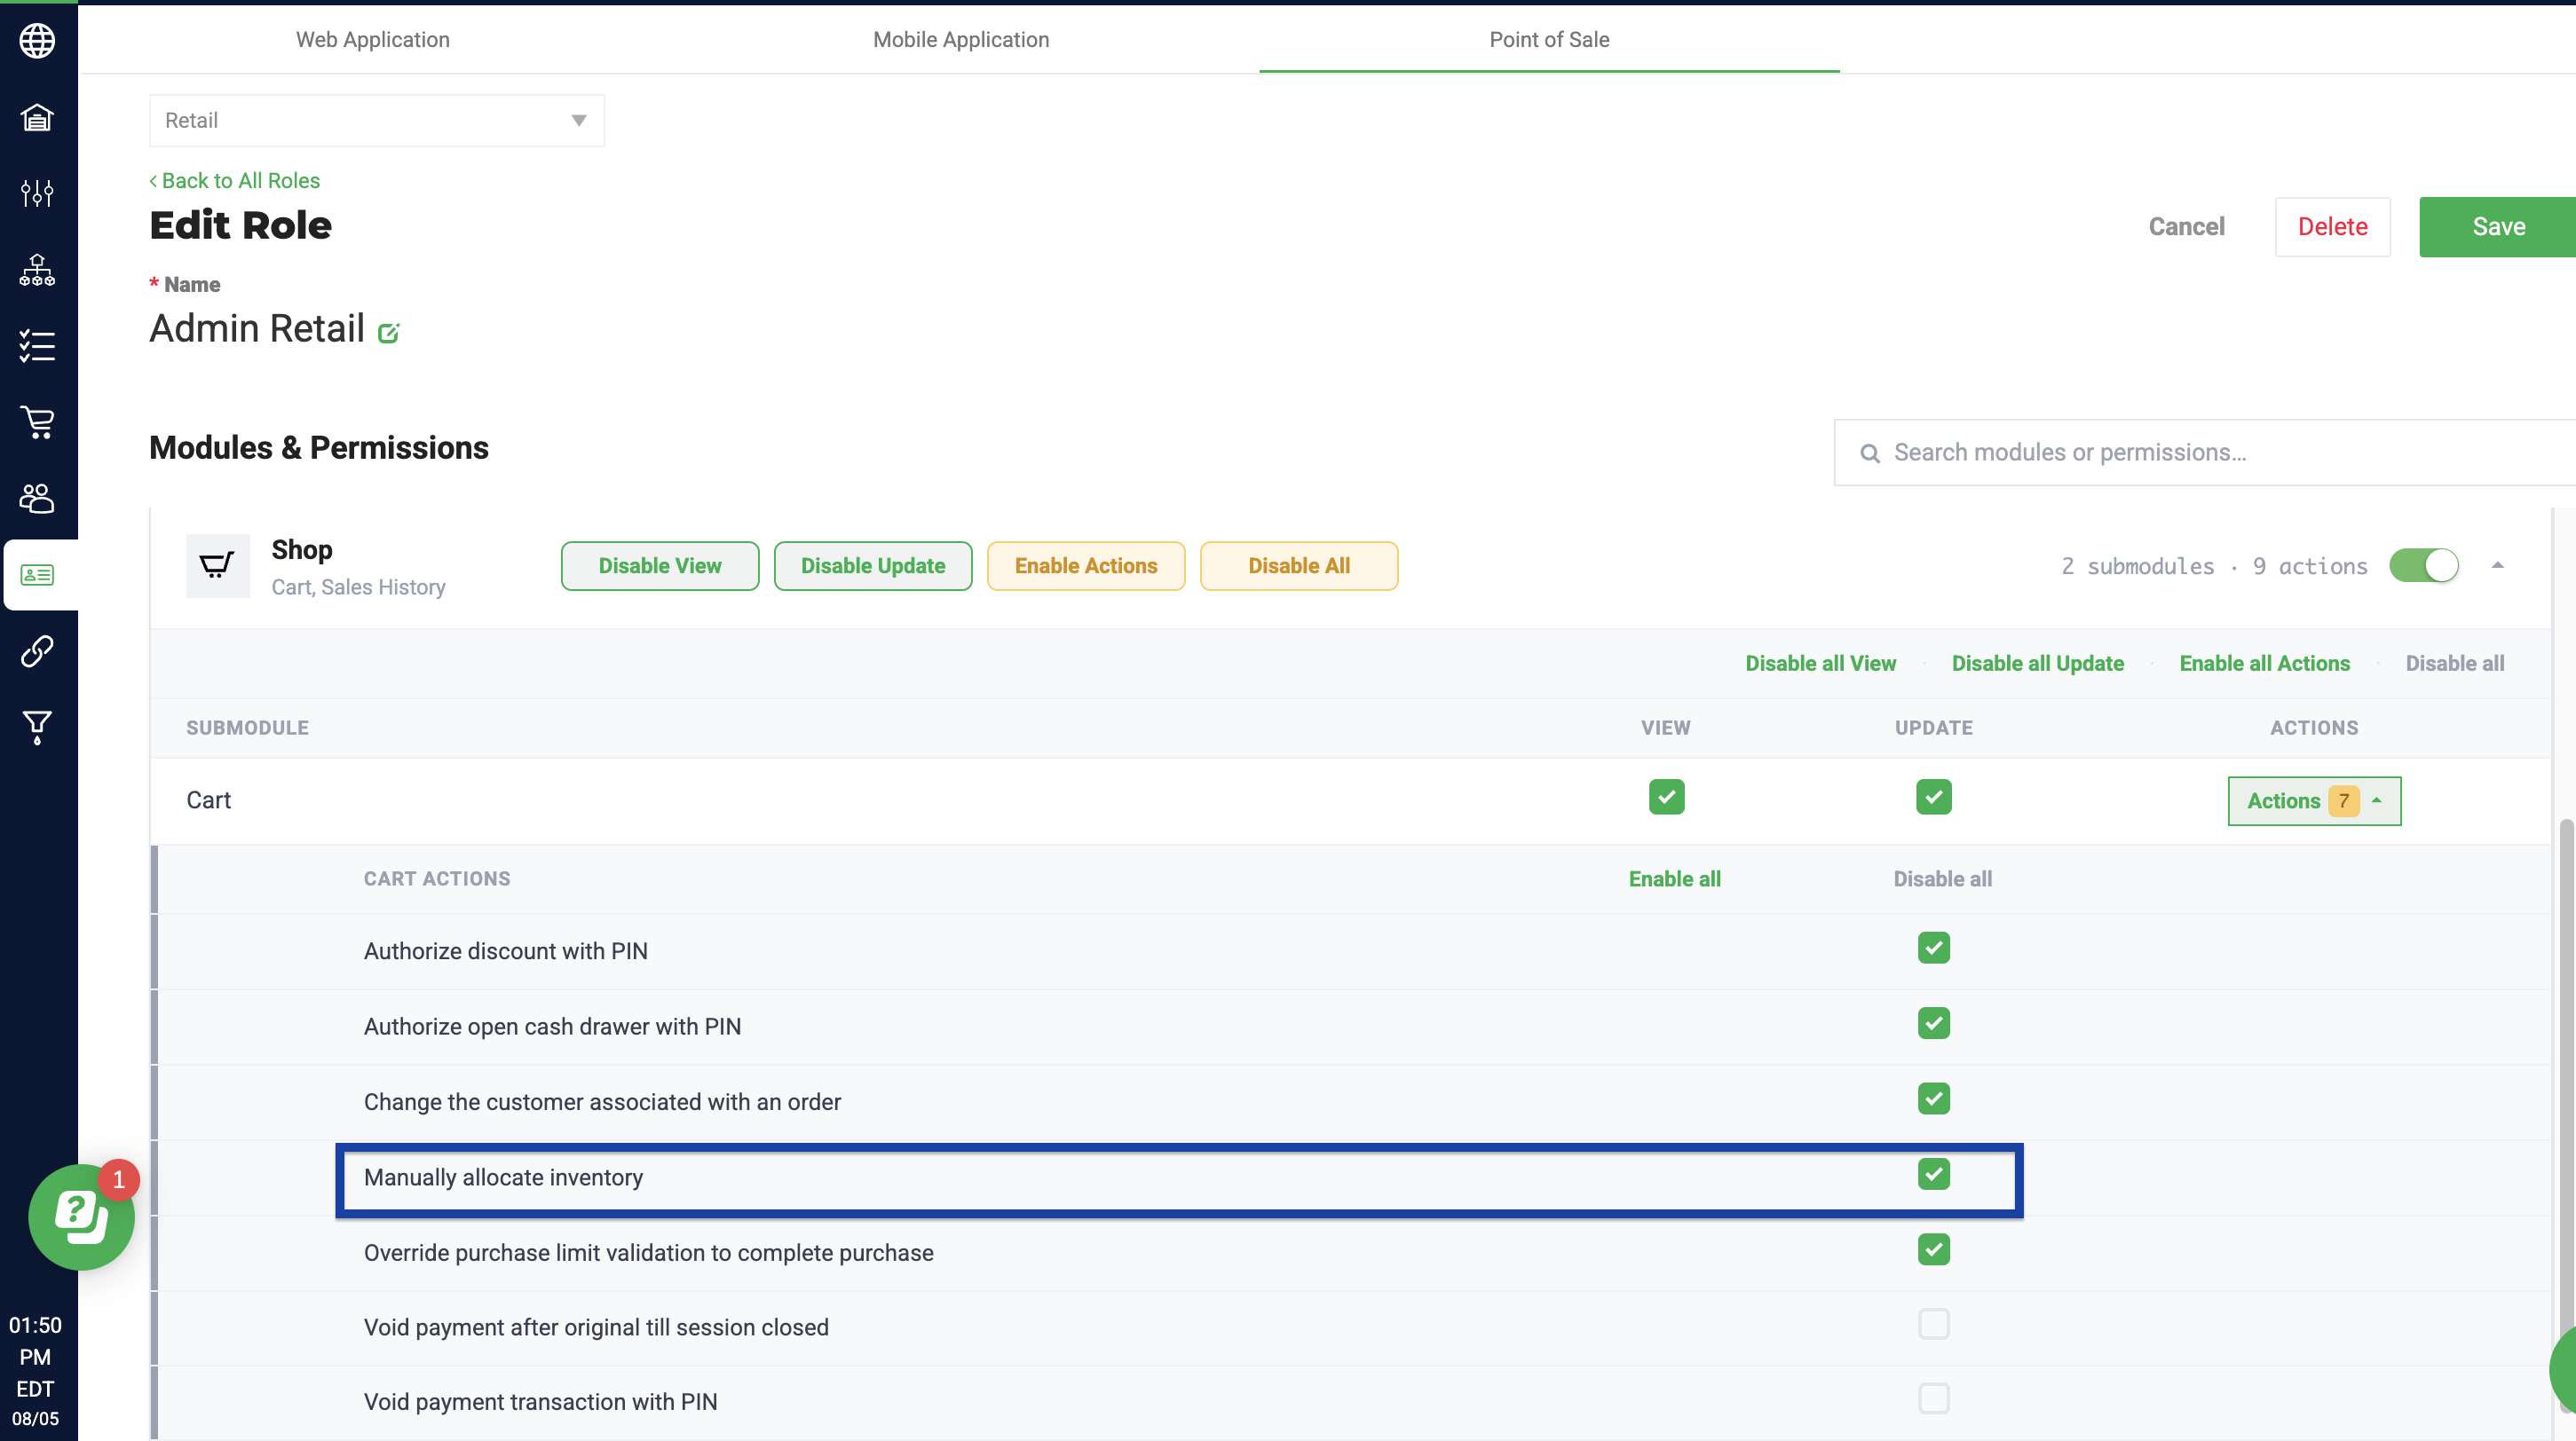Uncheck Change the customer associated with an order
This screenshot has height=1441, width=2576.
[x=1933, y=1098]
